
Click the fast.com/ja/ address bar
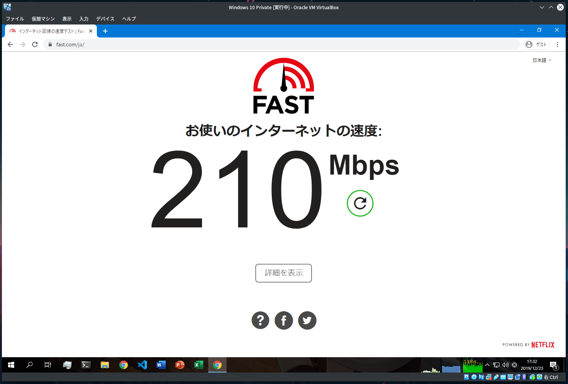click(x=282, y=44)
